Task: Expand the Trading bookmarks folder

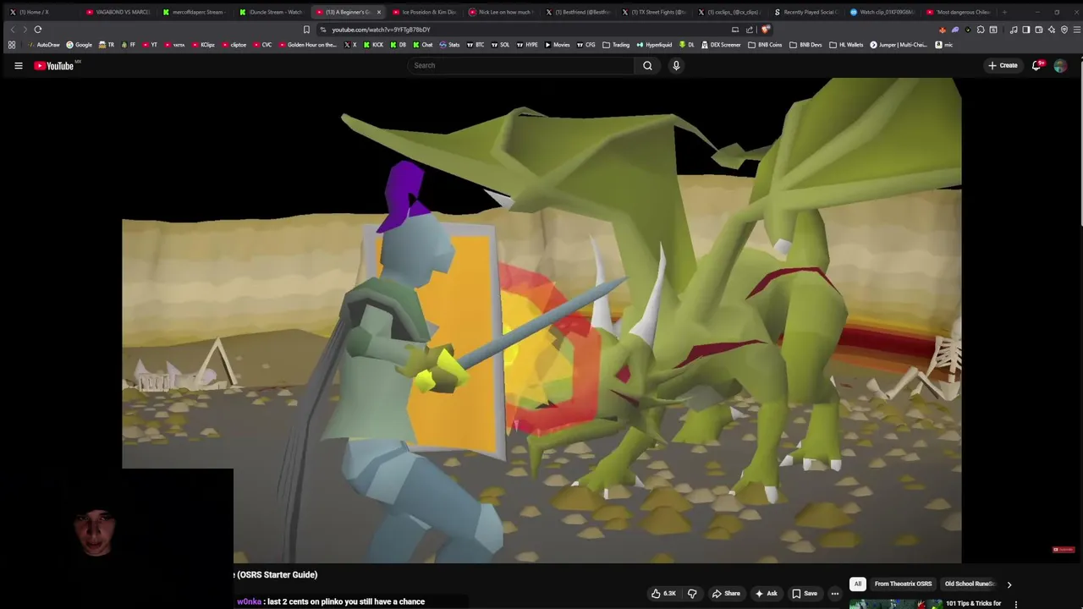Action: click(x=616, y=45)
